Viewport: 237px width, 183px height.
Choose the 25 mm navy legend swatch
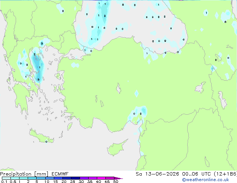(75, 178)
